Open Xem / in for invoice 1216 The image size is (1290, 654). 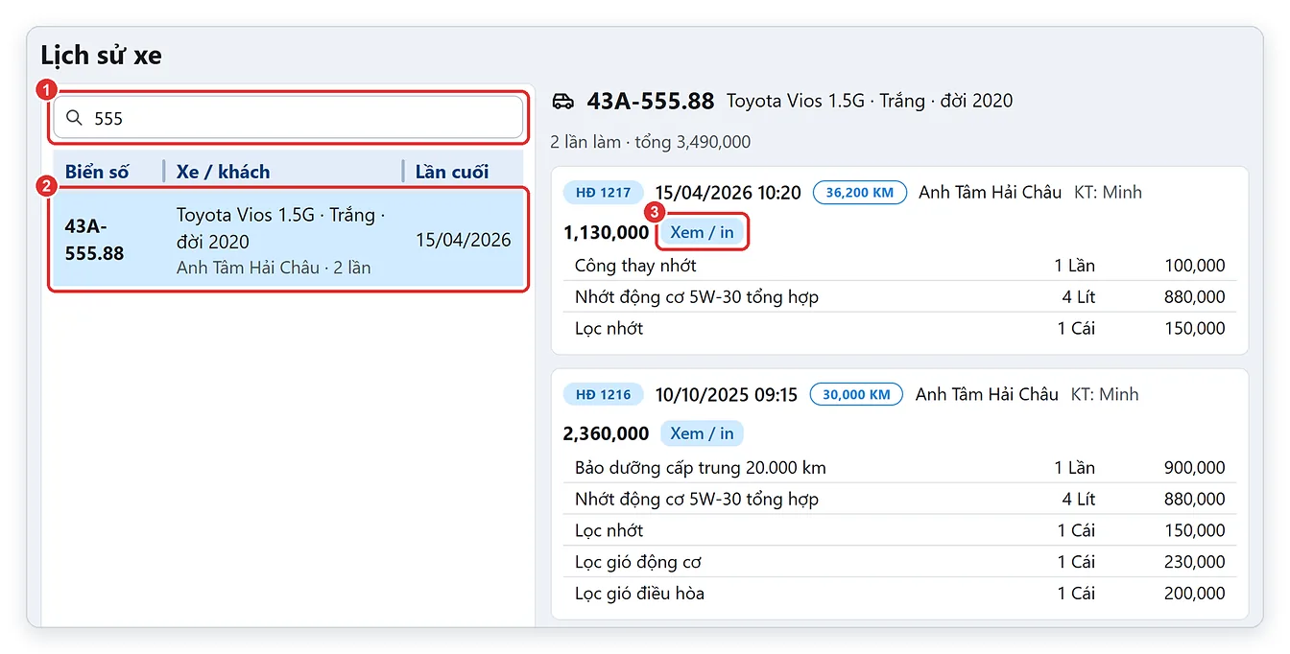pos(702,433)
